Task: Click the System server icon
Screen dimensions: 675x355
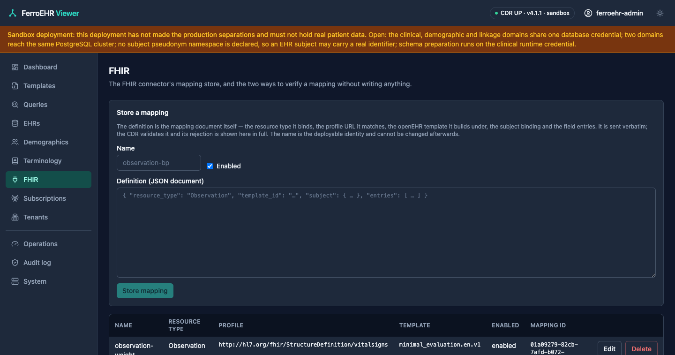Action: [x=15, y=281]
